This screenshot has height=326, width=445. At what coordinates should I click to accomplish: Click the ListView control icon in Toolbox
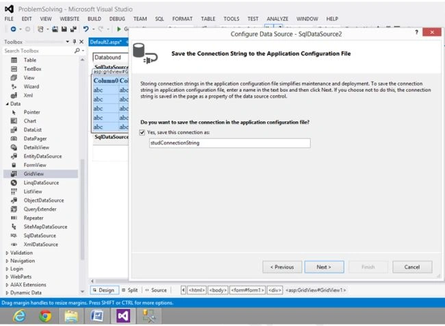14,191
